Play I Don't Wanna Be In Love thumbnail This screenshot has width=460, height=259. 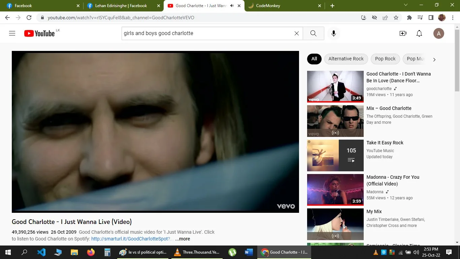[x=335, y=86]
